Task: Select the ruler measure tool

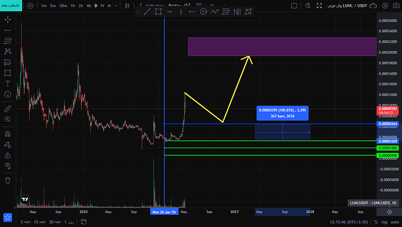Action: click(x=8, y=109)
